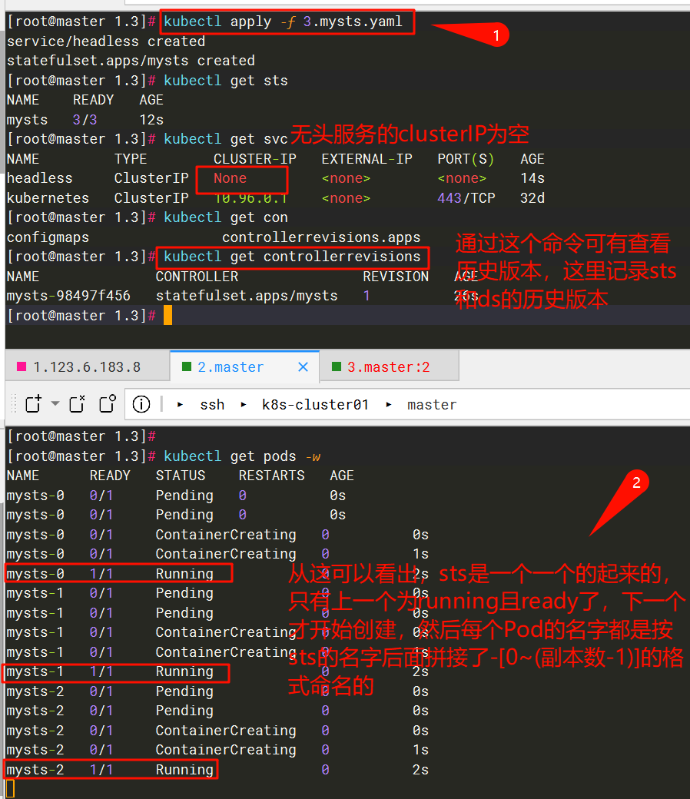Click the cursor at bottom of lower terminal
This screenshot has width=690, height=799.
[11, 789]
